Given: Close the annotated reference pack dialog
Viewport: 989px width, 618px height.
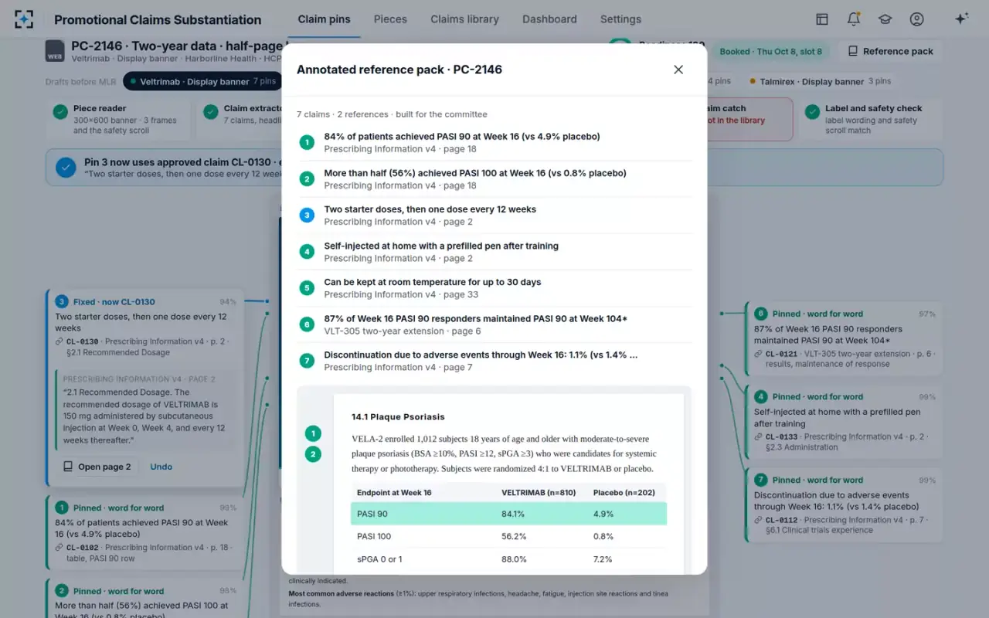Looking at the screenshot, I should (678, 70).
